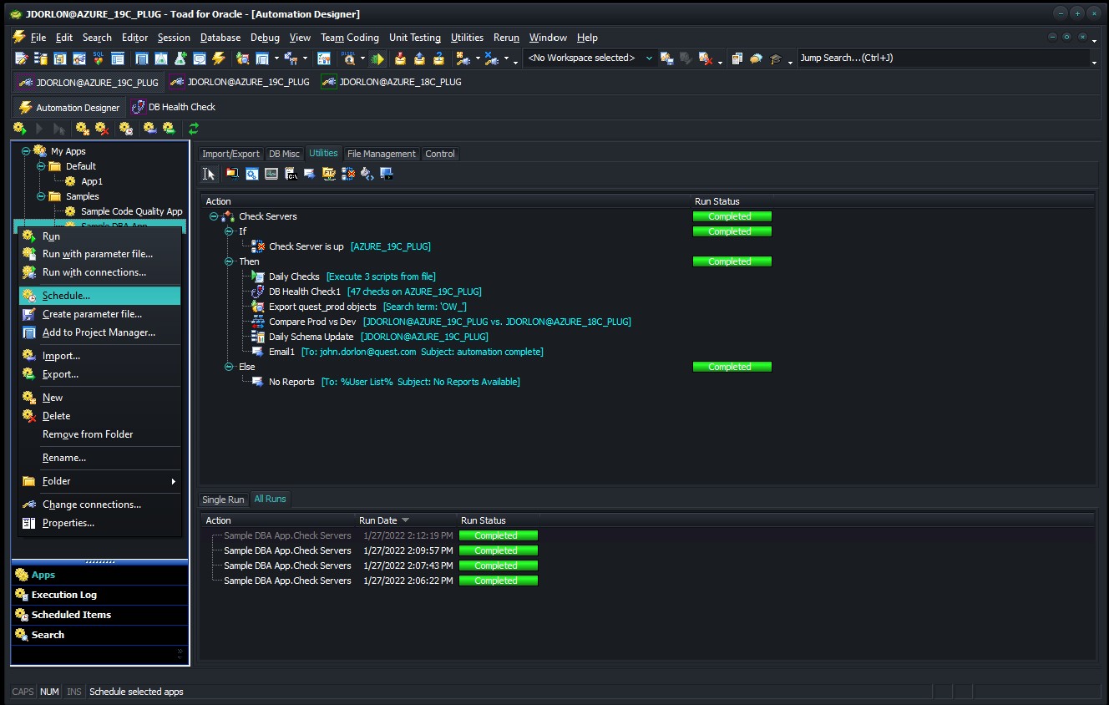The height and width of the screenshot is (705, 1109).
Task: Open the workspace selector dropdown
Action: 648,58
